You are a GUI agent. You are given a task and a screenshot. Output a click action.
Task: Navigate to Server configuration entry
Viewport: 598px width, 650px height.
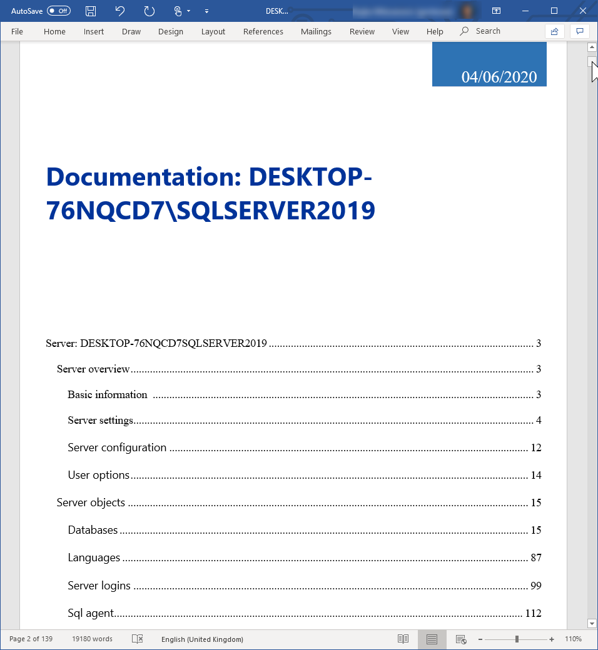(305, 447)
